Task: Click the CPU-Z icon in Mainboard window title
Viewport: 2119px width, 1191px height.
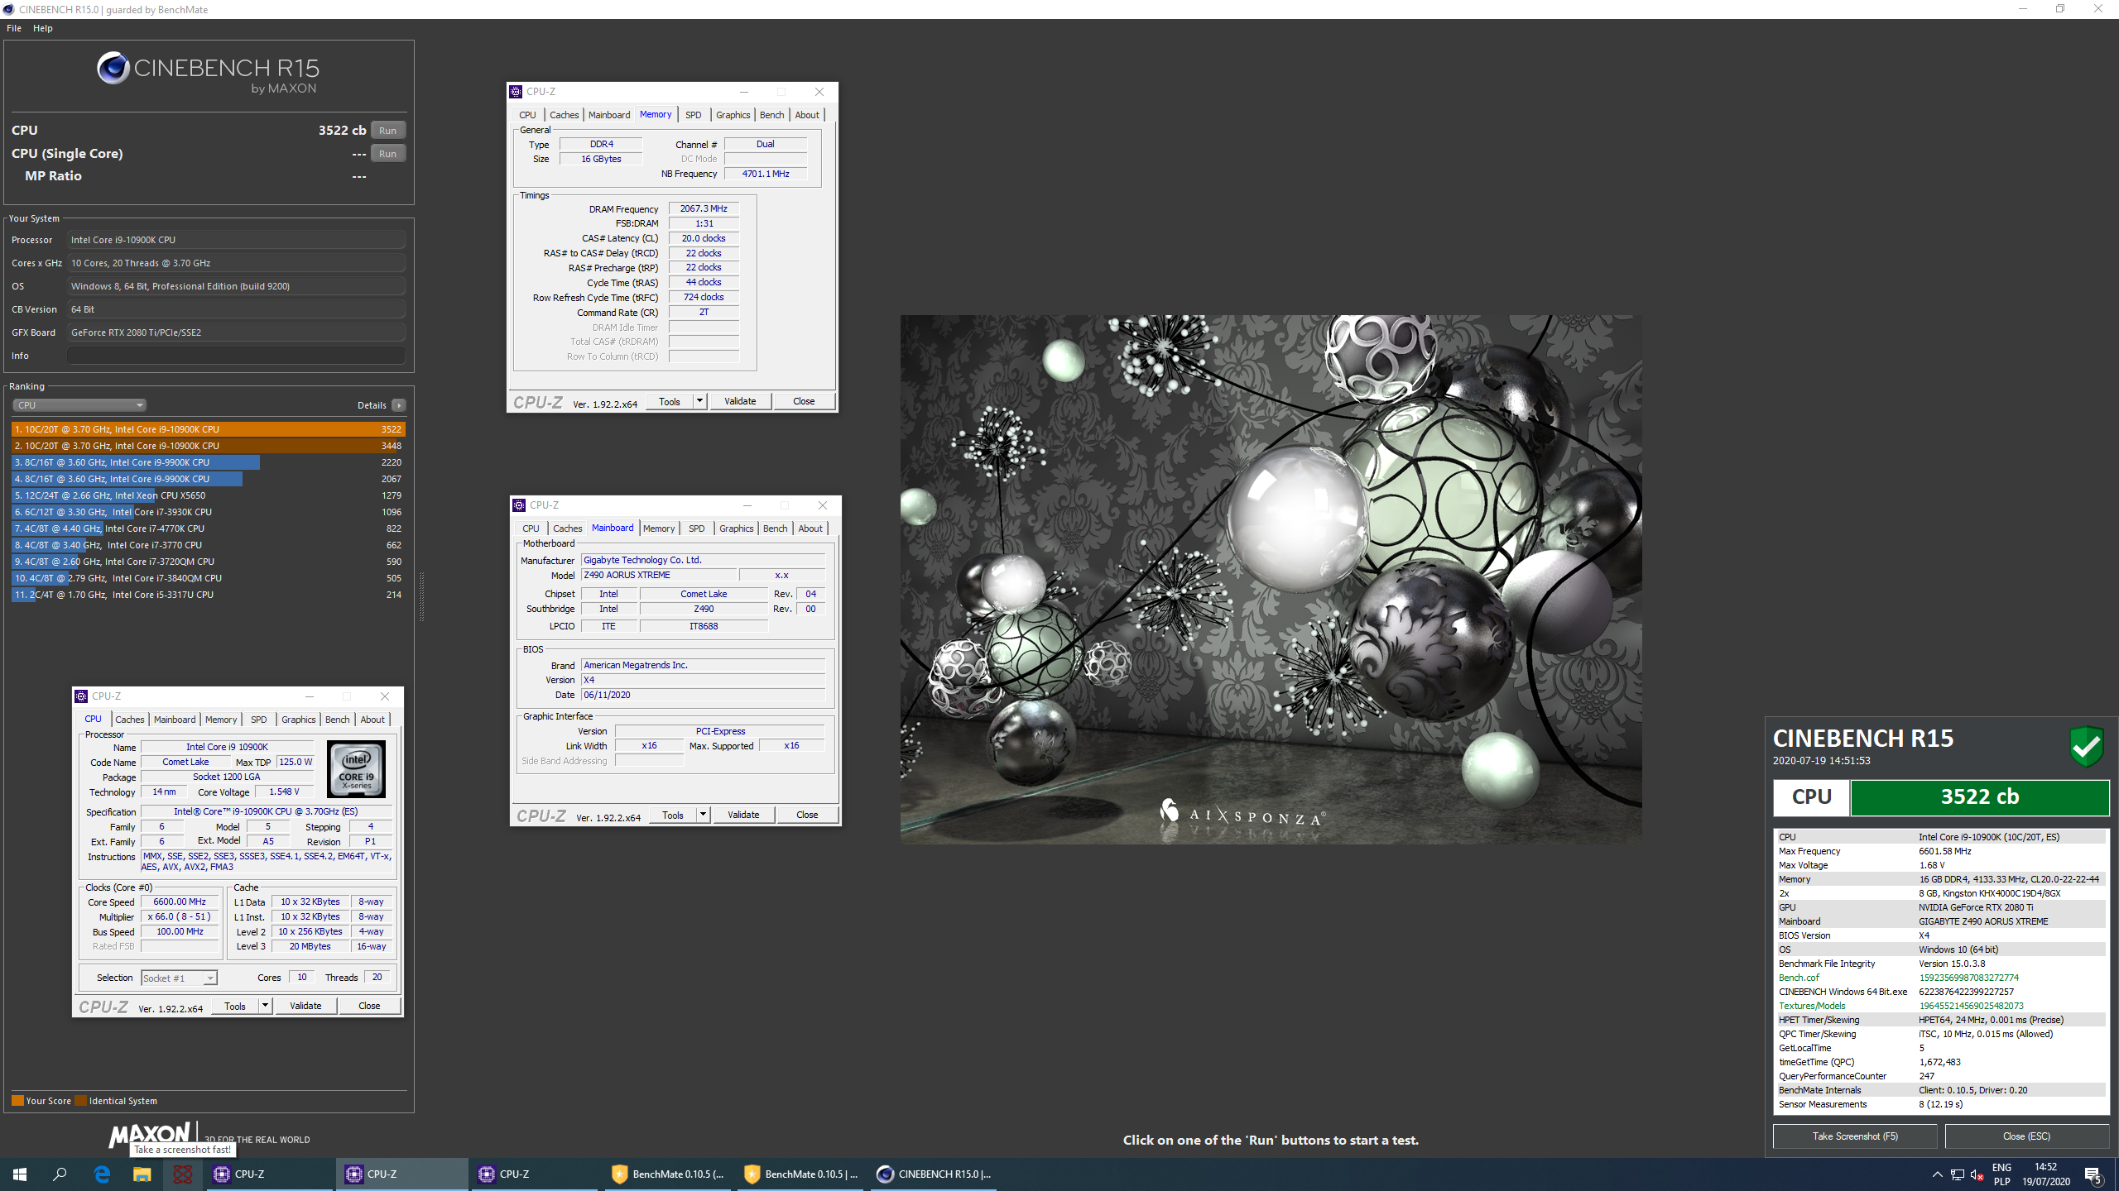Action: 520,505
